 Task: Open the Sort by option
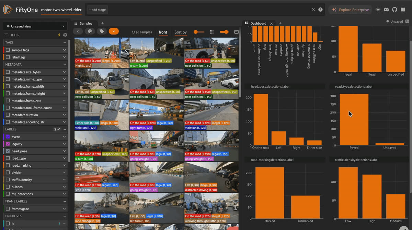(181, 32)
